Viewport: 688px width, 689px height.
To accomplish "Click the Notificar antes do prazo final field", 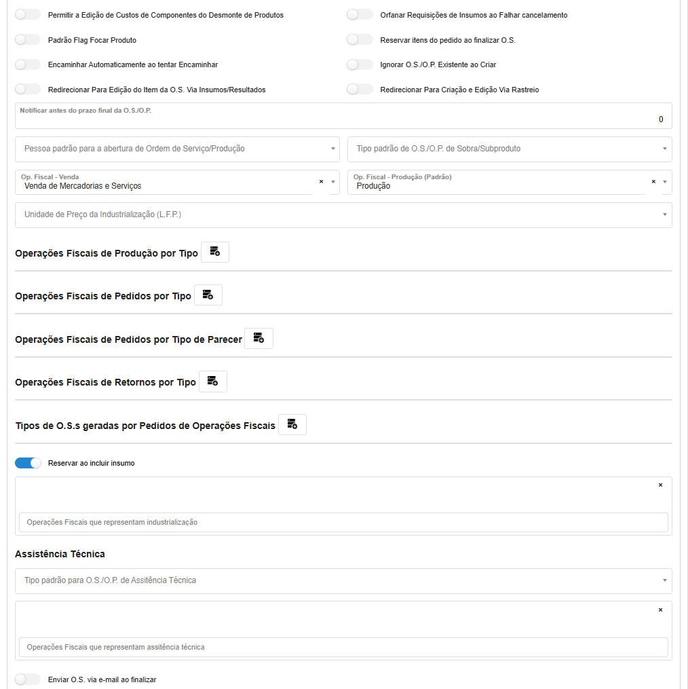I will pos(343,119).
